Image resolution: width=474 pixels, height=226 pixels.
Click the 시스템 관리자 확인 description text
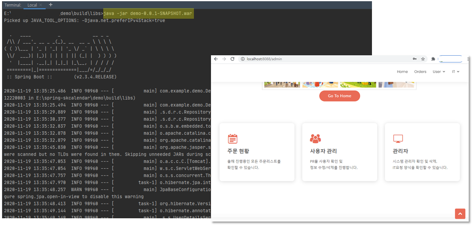pyautogui.click(x=420, y=164)
